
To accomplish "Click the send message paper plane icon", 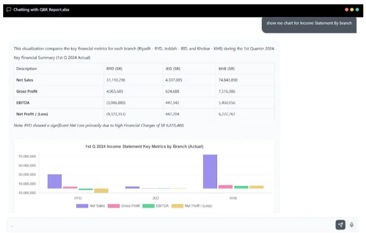I will [340, 224].
